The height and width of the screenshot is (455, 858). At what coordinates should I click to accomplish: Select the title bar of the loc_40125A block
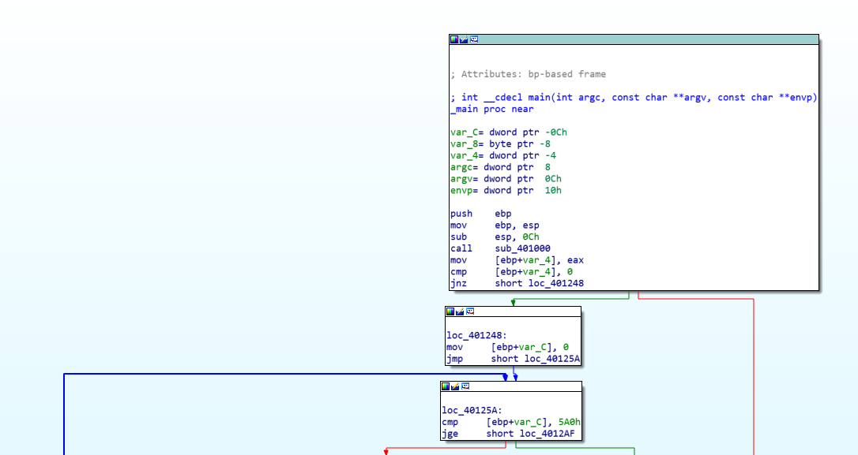click(x=510, y=386)
